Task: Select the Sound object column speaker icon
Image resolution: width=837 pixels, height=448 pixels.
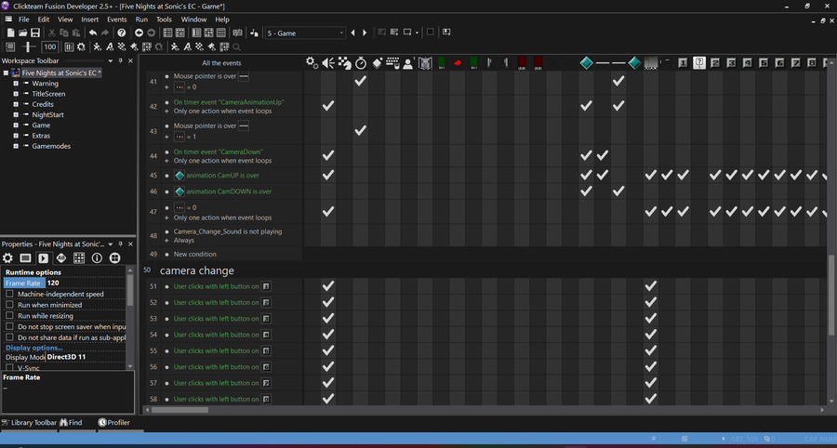Action: point(328,63)
